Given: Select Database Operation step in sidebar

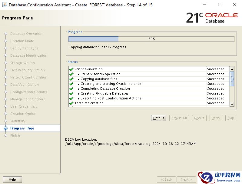Looking at the screenshot, I should tap(26, 34).
